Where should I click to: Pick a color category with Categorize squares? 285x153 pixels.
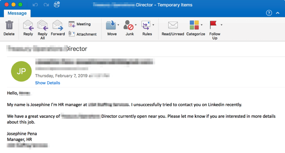click(194, 25)
